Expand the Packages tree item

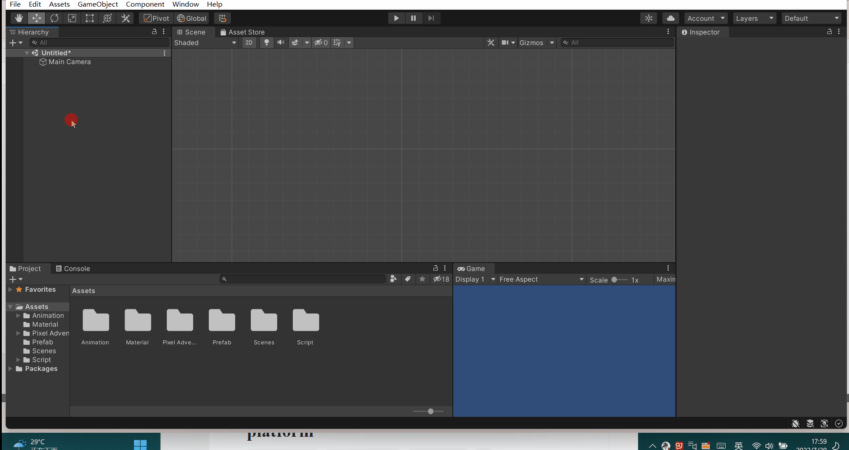[10, 369]
